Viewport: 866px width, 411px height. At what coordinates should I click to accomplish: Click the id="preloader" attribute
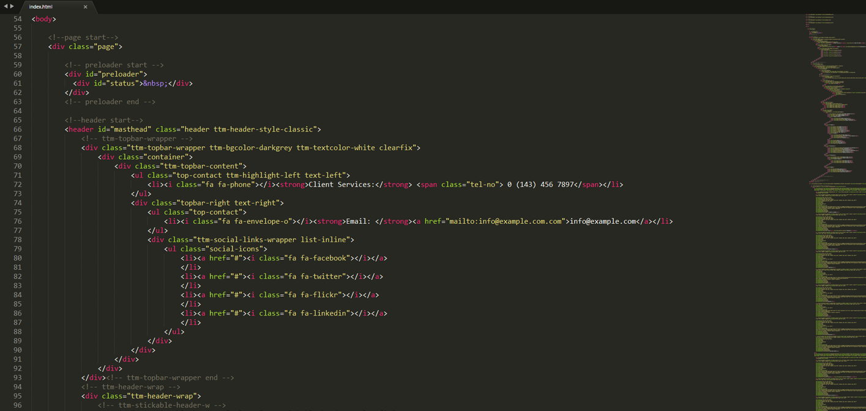point(114,74)
